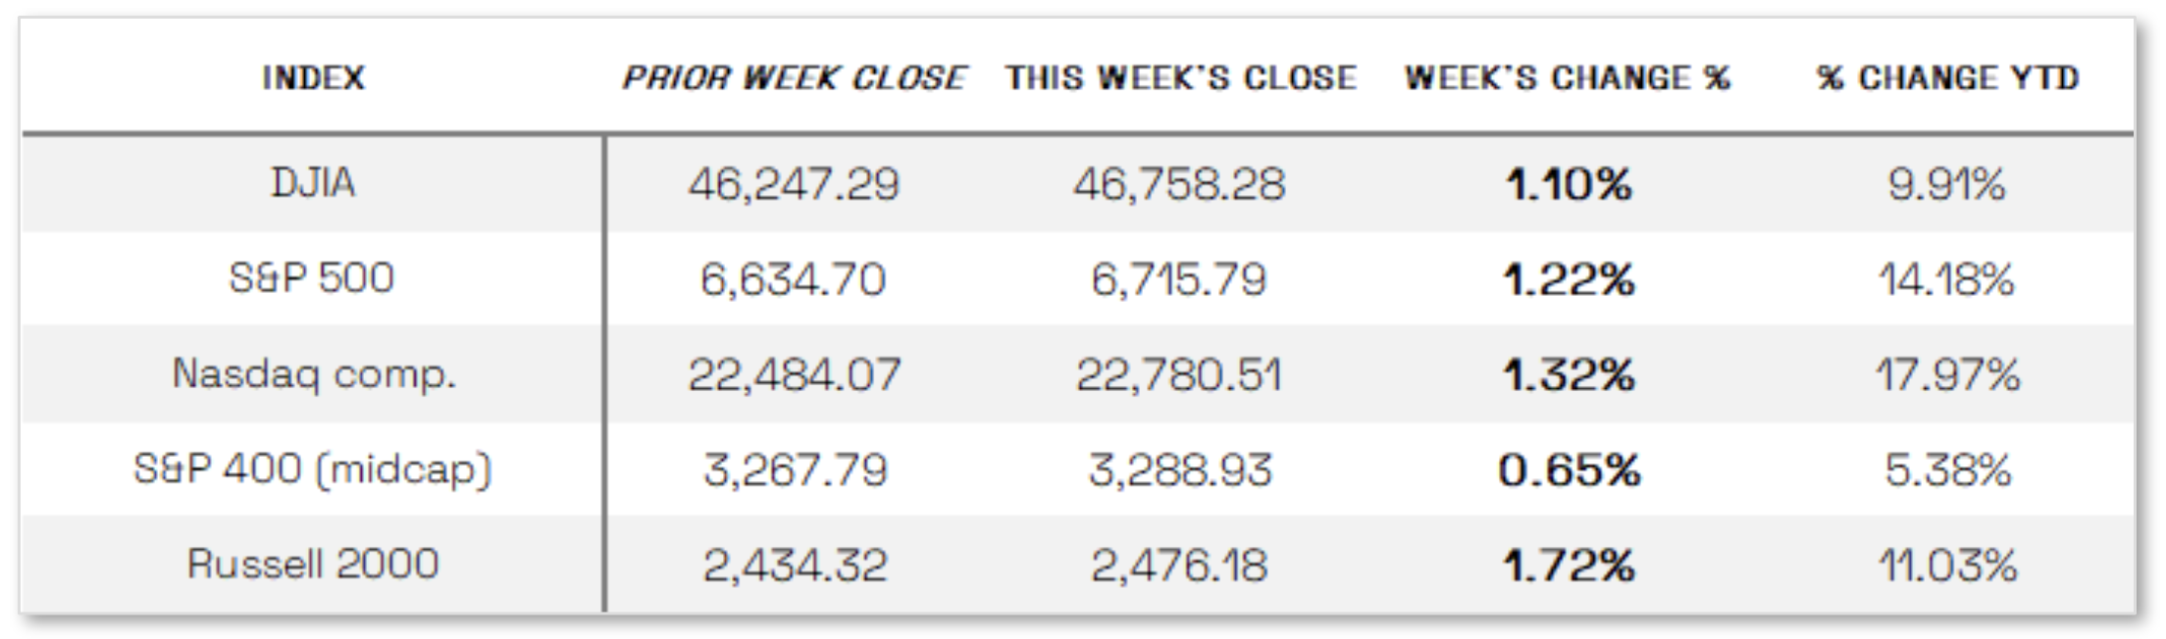The image size is (2166, 639).
Task: Select the DJIA row label
Action: tap(313, 183)
